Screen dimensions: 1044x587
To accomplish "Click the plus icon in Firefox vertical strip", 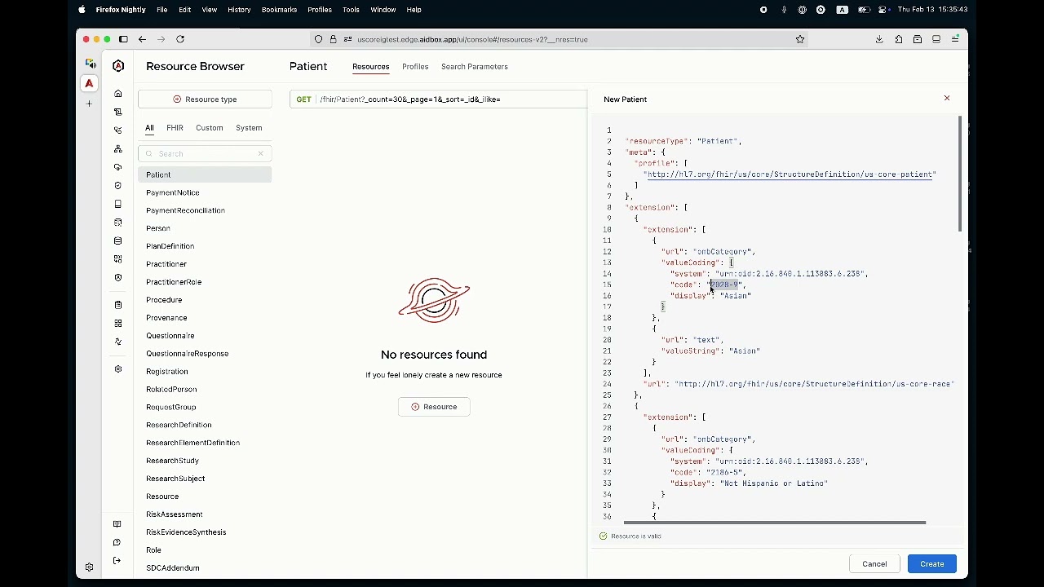I will click(x=89, y=104).
